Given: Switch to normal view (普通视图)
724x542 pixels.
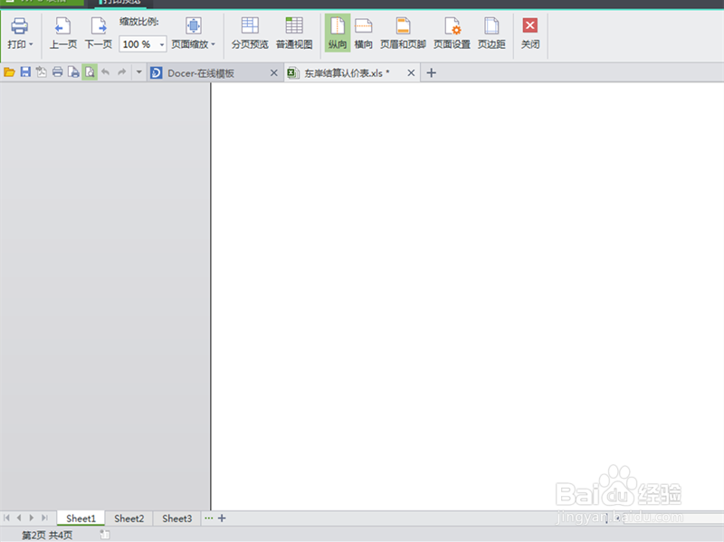Looking at the screenshot, I should 294,33.
